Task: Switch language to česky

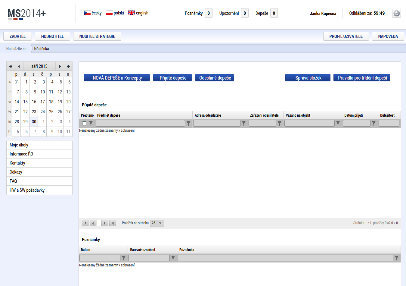Action: 97,13
